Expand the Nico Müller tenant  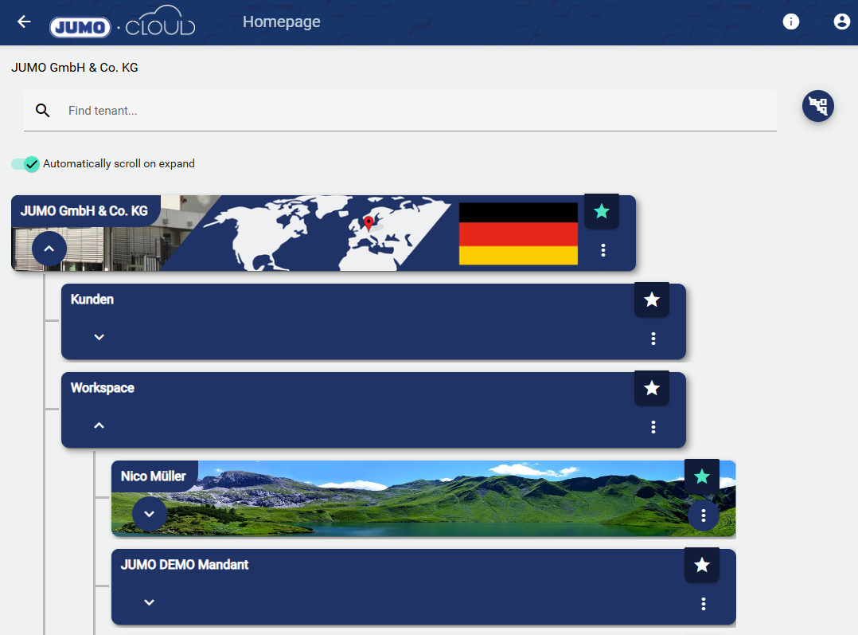click(149, 514)
